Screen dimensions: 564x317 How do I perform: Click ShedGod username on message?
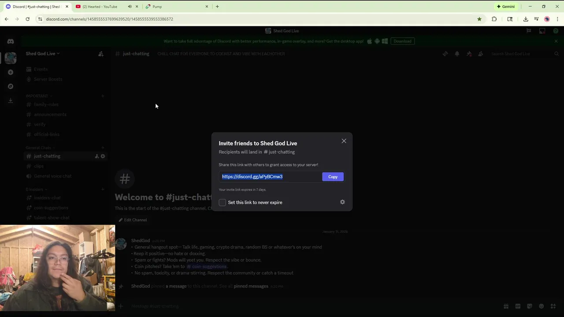[x=141, y=241]
